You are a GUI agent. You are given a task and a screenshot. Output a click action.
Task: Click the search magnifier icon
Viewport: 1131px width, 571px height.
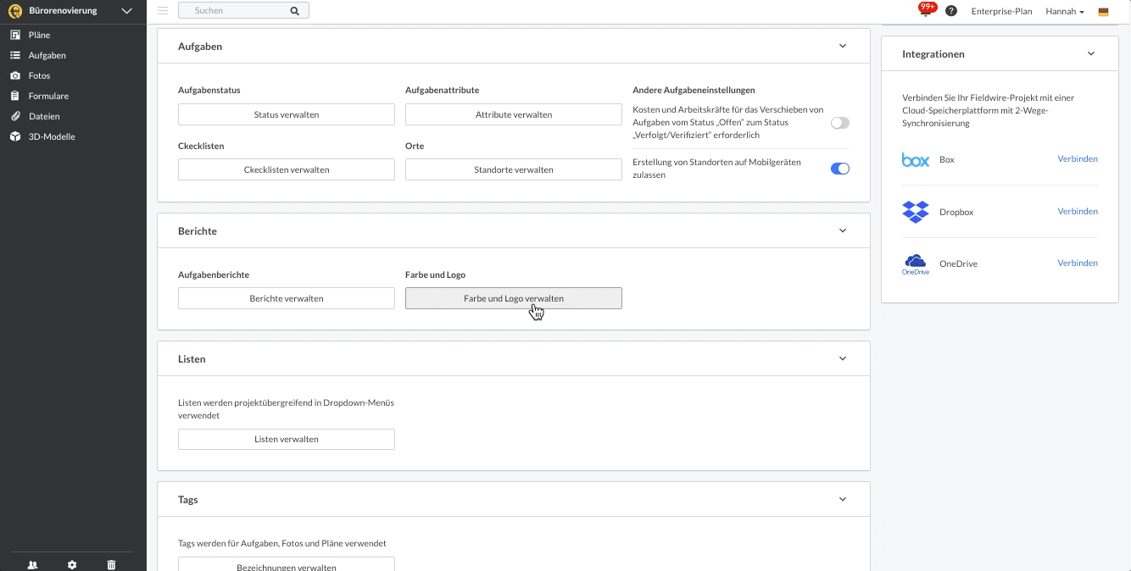click(x=294, y=11)
